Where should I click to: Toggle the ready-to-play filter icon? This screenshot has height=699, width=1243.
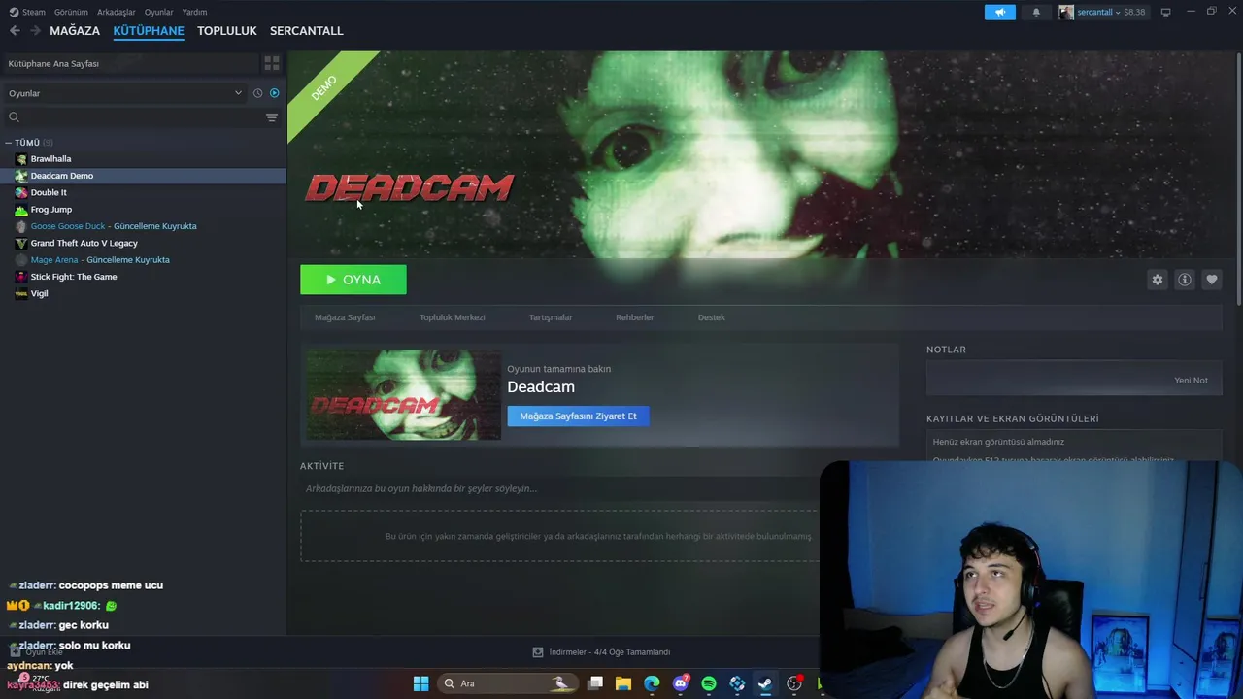(275, 93)
